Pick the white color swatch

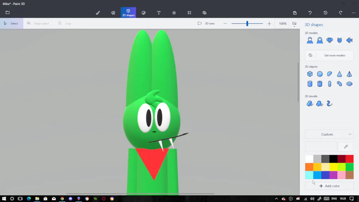309,159
